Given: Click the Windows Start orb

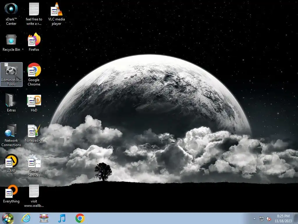Looking at the screenshot, I should [8, 218].
